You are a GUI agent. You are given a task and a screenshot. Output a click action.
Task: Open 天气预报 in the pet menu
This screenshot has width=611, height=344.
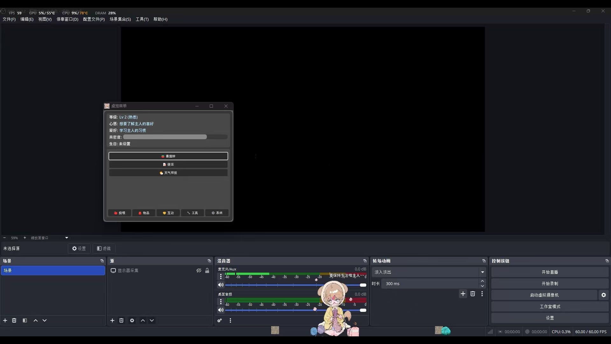[x=168, y=173]
